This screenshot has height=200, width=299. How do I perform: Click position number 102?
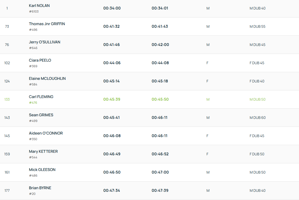click(x=7, y=63)
